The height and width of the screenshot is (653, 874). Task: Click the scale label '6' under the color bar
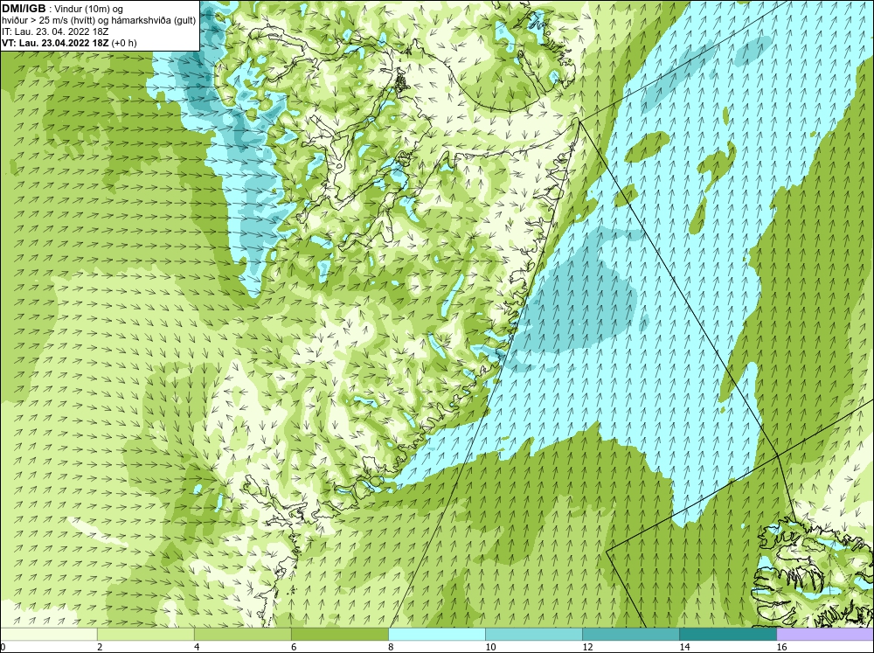click(x=295, y=647)
